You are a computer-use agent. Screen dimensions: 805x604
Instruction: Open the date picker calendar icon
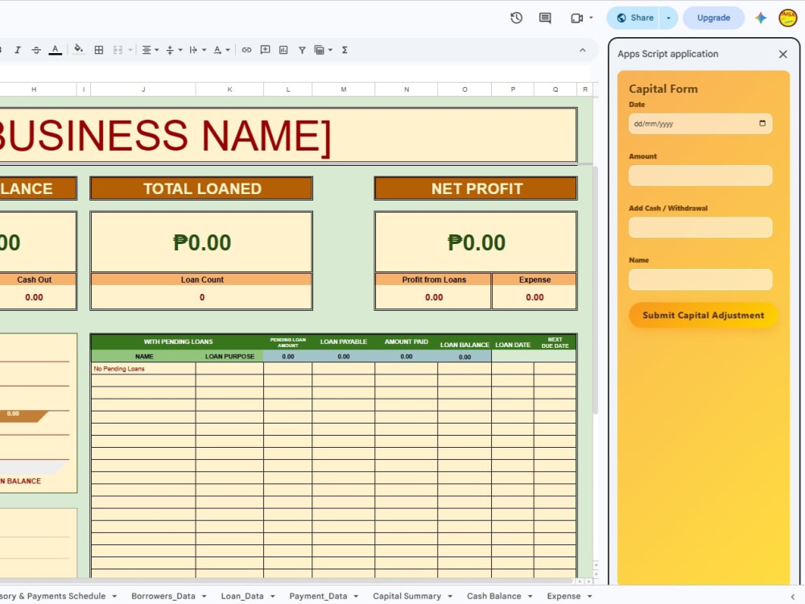(762, 123)
